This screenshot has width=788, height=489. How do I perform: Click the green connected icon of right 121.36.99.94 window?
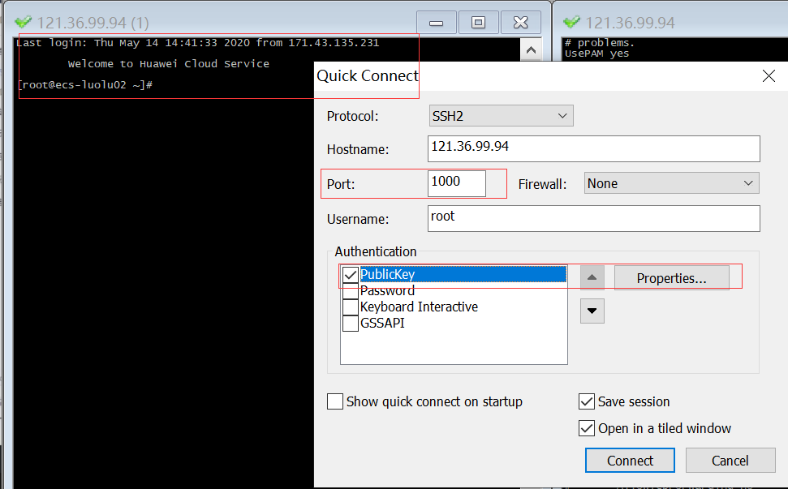coord(571,22)
